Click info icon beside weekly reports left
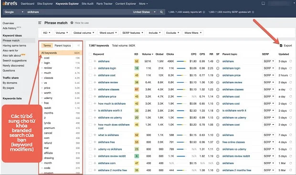 coord(204,12)
